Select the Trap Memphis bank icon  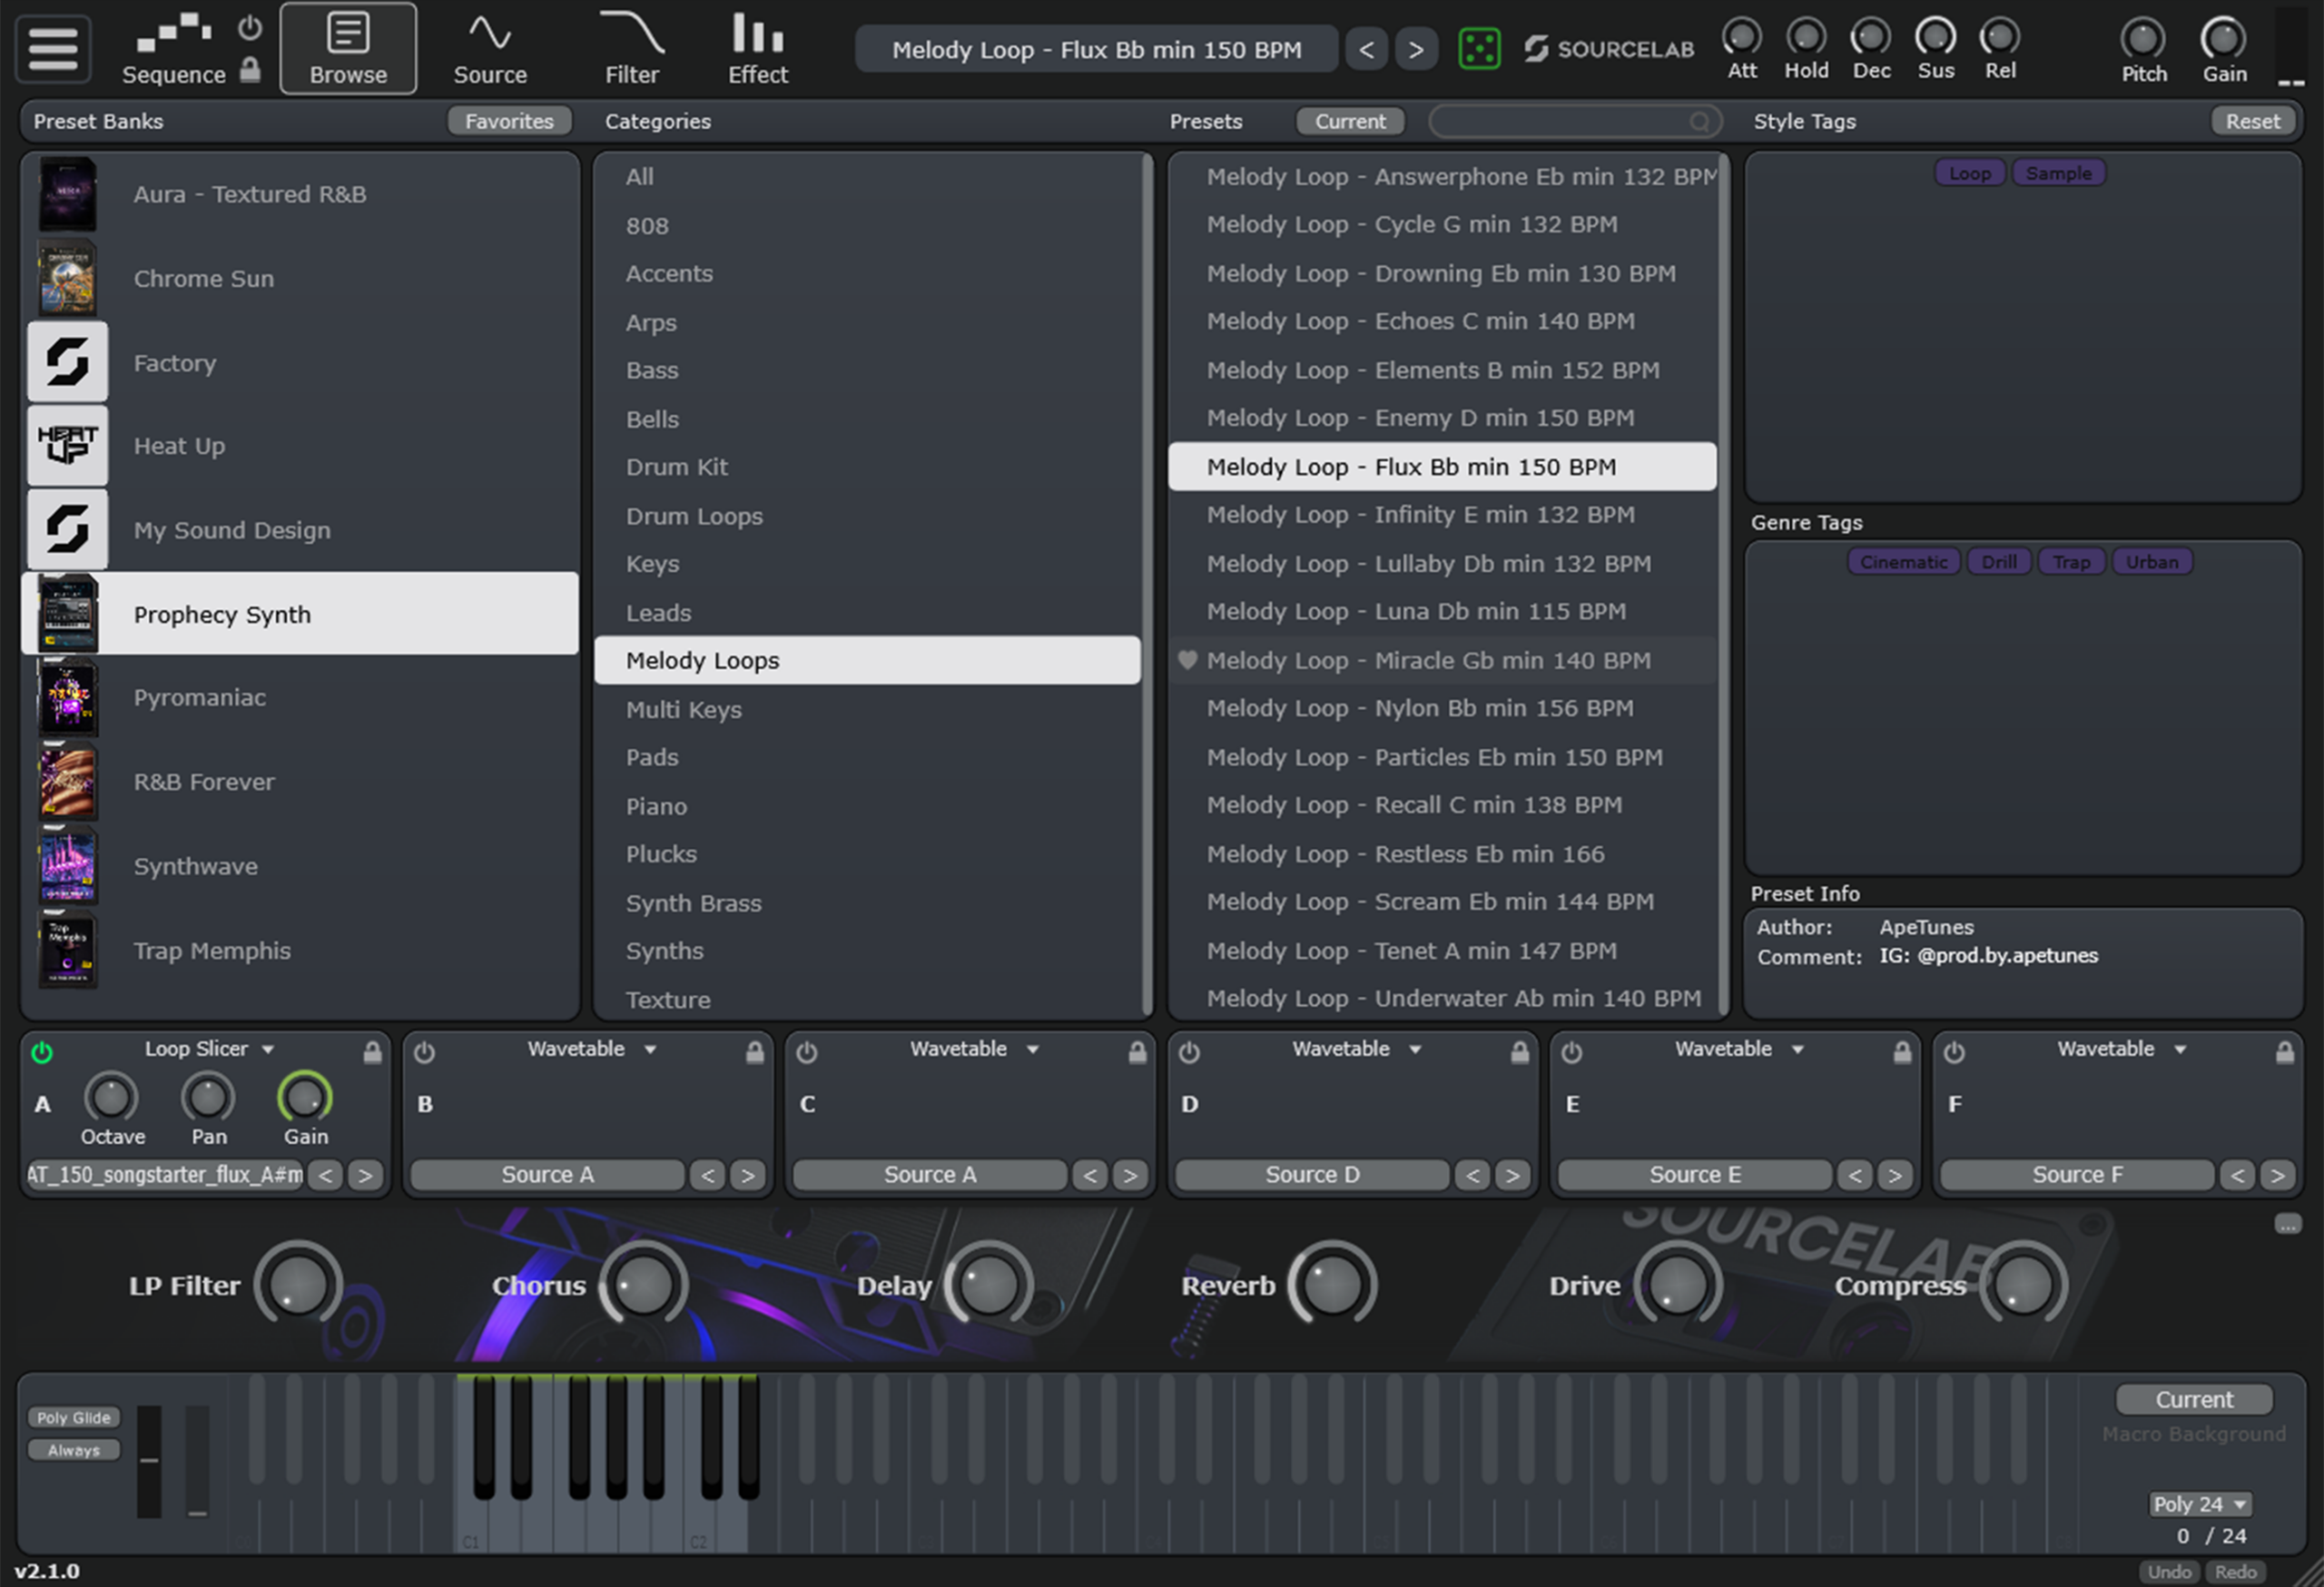pyautogui.click(x=68, y=950)
